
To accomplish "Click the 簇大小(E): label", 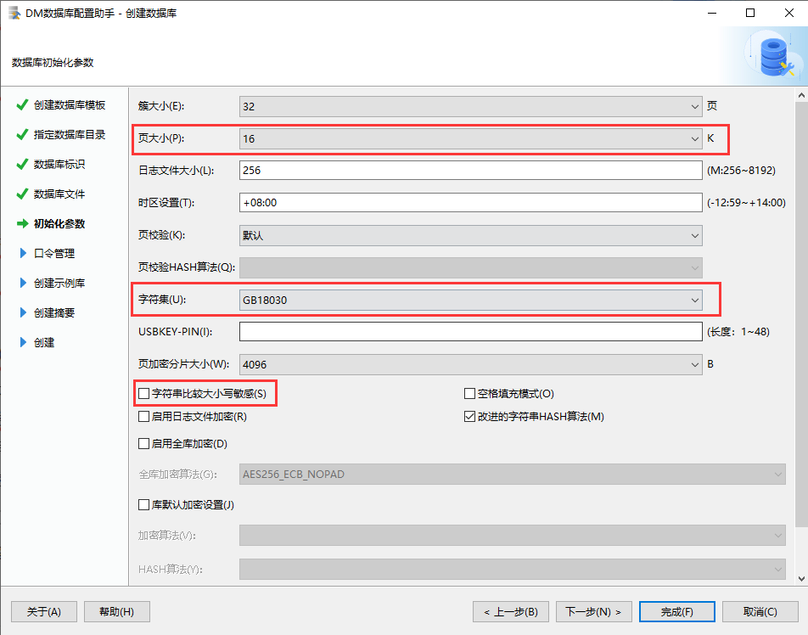I will click(x=161, y=106).
